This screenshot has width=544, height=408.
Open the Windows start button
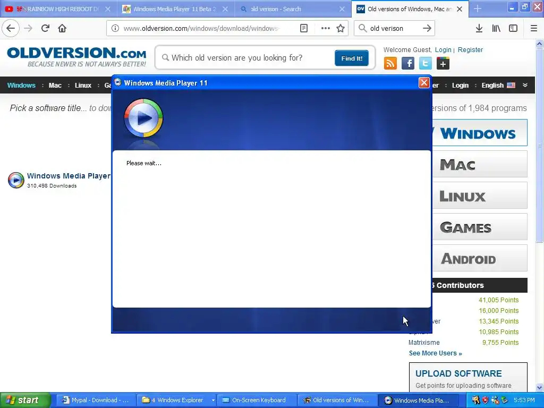[25, 401]
